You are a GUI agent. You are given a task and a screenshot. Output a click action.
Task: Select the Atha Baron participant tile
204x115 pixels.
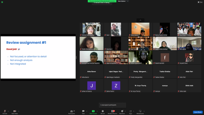click(x=91, y=72)
